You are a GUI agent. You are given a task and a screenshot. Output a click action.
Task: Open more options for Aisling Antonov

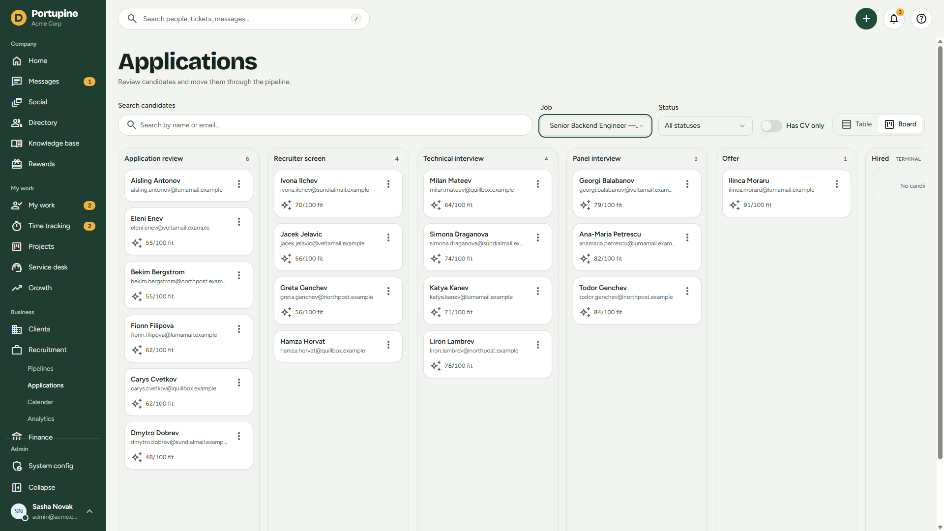coord(239,184)
